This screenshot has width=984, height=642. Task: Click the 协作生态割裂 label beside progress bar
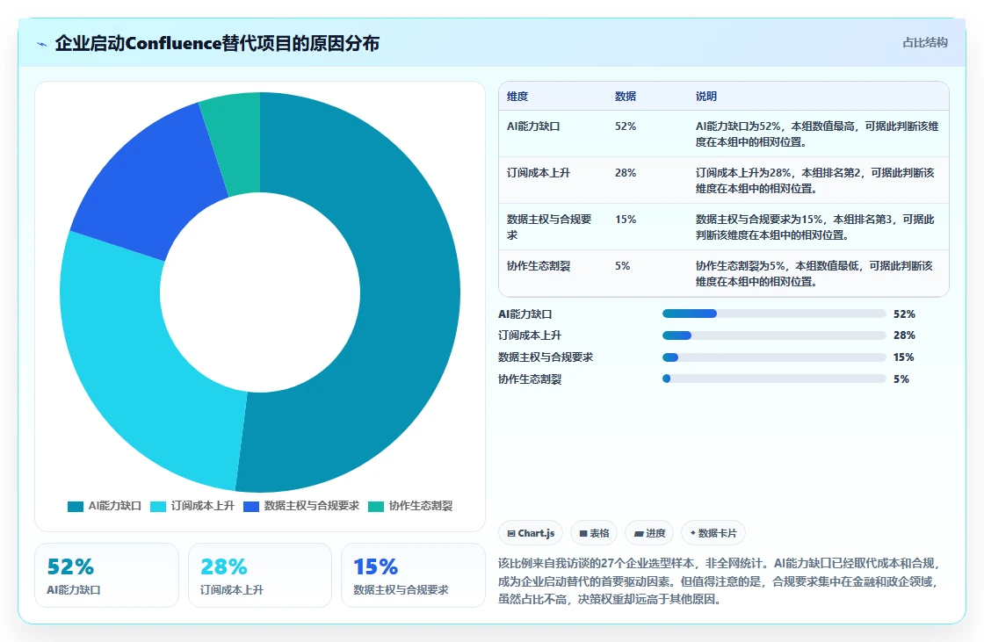tap(530, 379)
